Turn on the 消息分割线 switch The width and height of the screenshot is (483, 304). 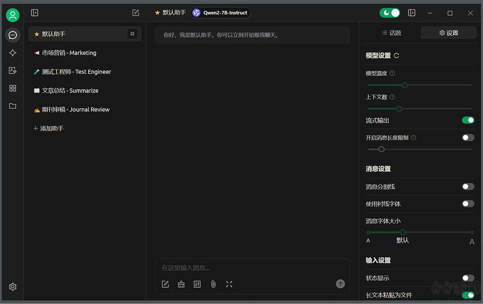pyautogui.click(x=468, y=187)
